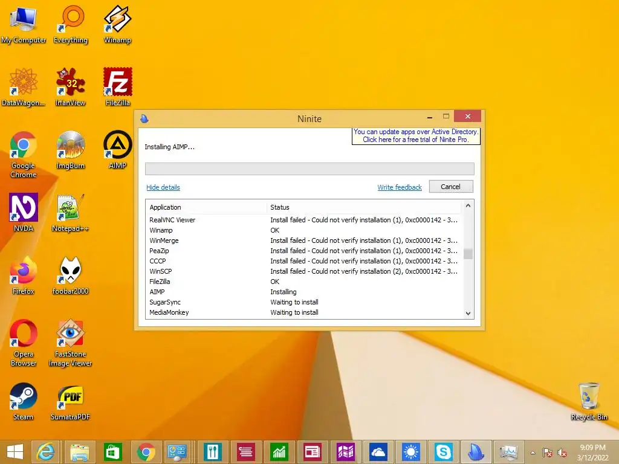This screenshot has width=619, height=464.
Task: Click the Chrome icon in the taskbar
Action: 146,452
